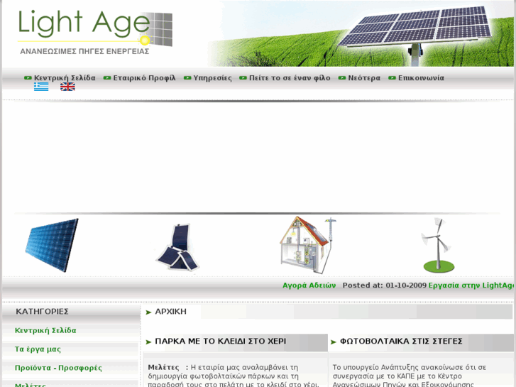
Task: Go to Νεότερα menu item
Action: (x=364, y=78)
